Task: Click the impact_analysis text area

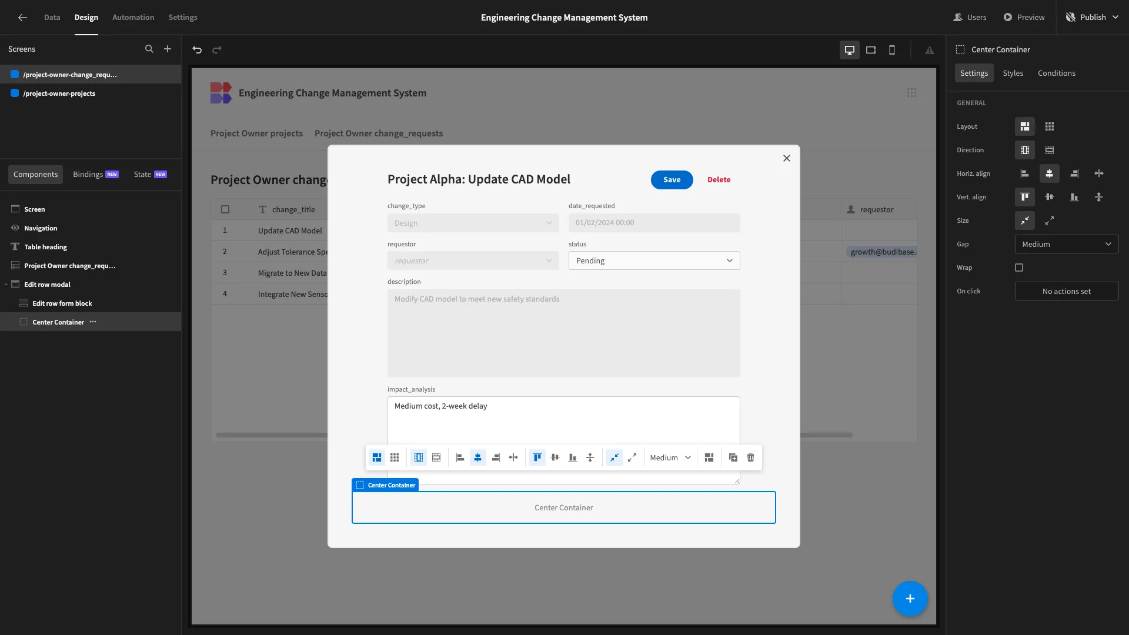Action: pos(563,440)
